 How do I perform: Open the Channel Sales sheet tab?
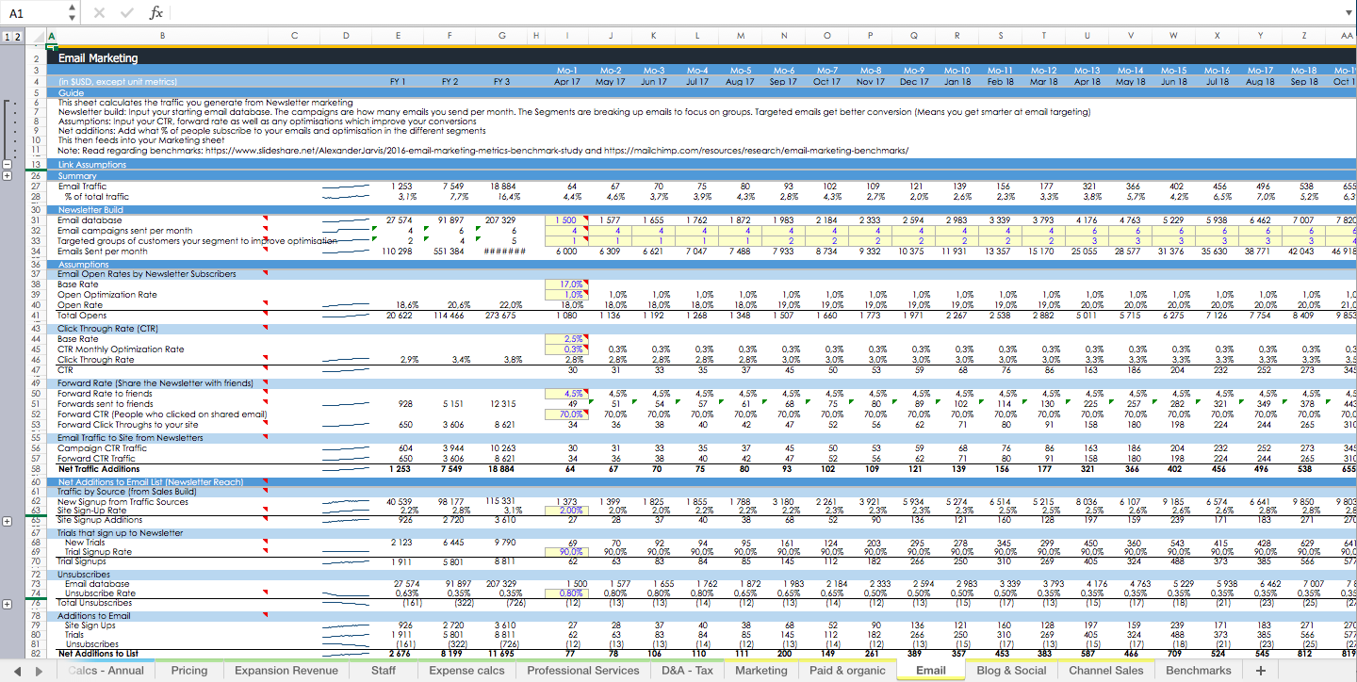point(1105,671)
